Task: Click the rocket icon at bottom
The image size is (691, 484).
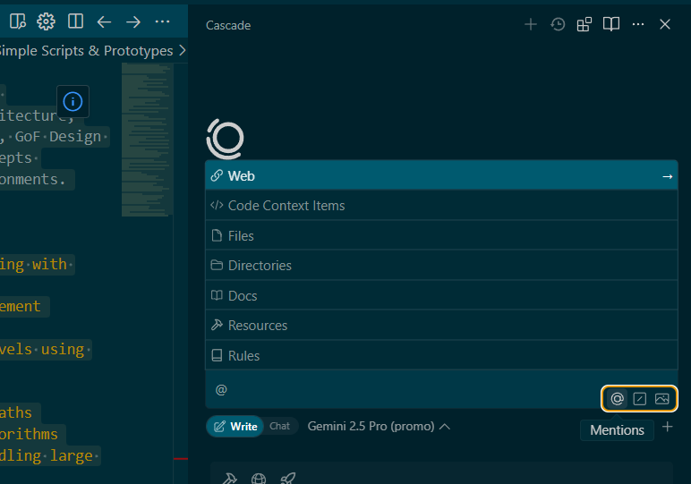Action: tap(288, 479)
